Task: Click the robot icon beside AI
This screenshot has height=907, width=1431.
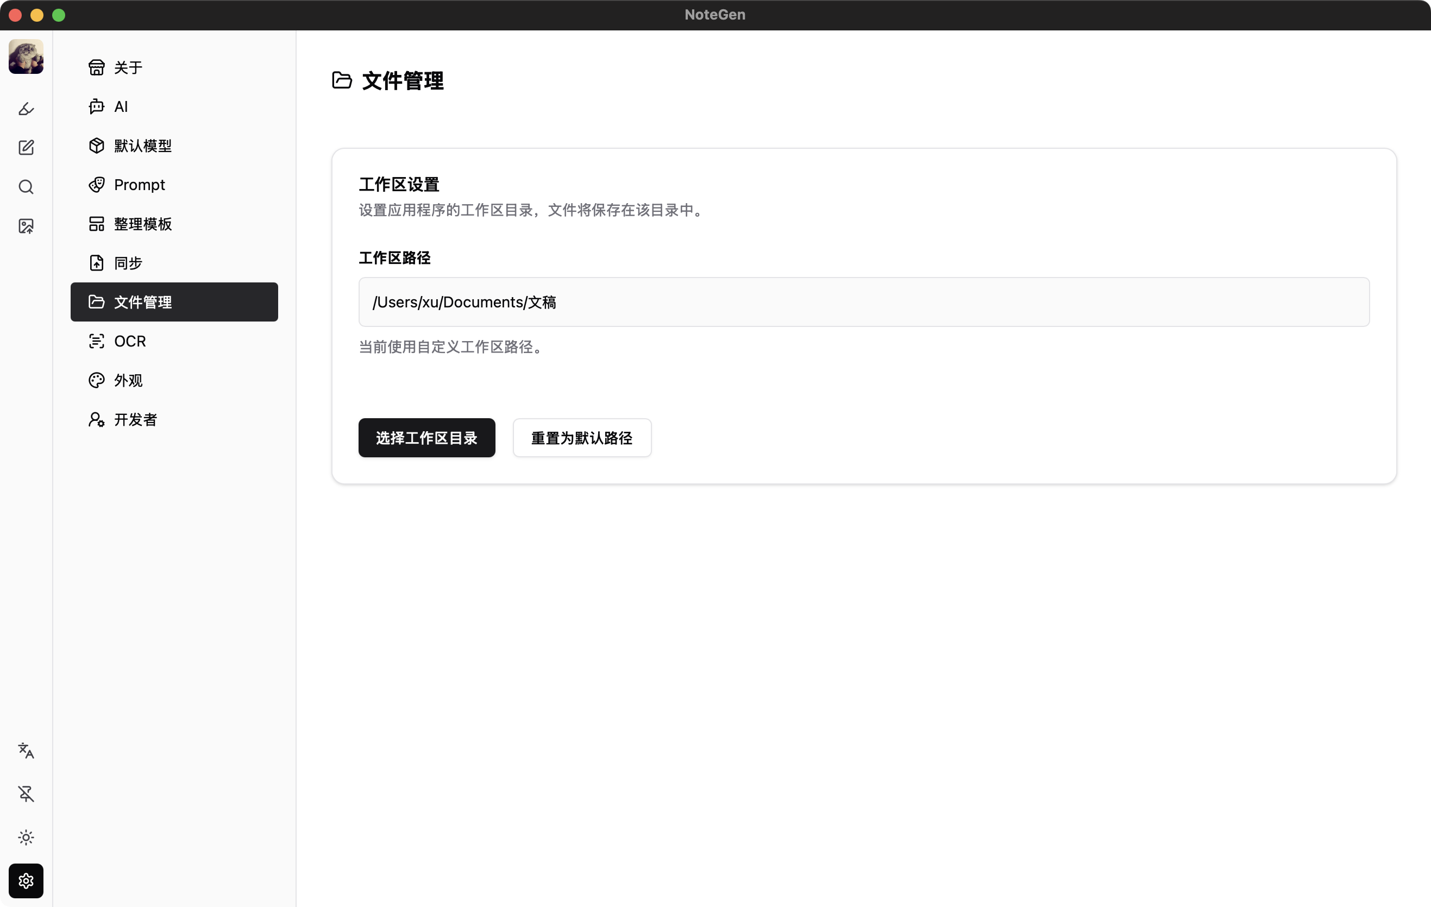Action: [x=96, y=107]
